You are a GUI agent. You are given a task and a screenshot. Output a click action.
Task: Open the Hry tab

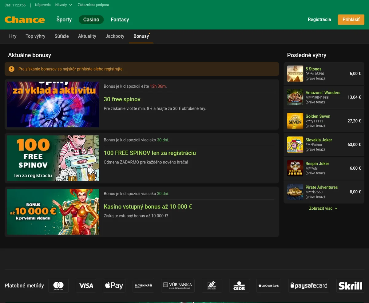13,36
